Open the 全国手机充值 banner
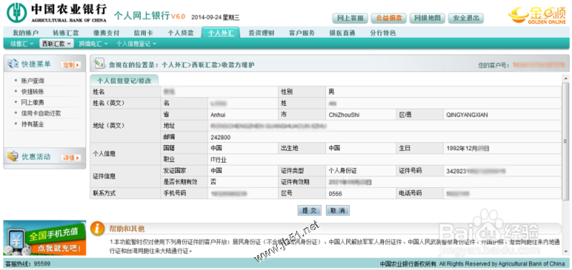 pyautogui.click(x=44, y=238)
